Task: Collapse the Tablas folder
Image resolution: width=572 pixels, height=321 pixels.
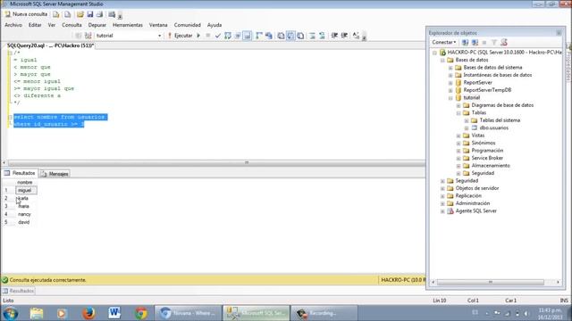Action: (x=458, y=113)
